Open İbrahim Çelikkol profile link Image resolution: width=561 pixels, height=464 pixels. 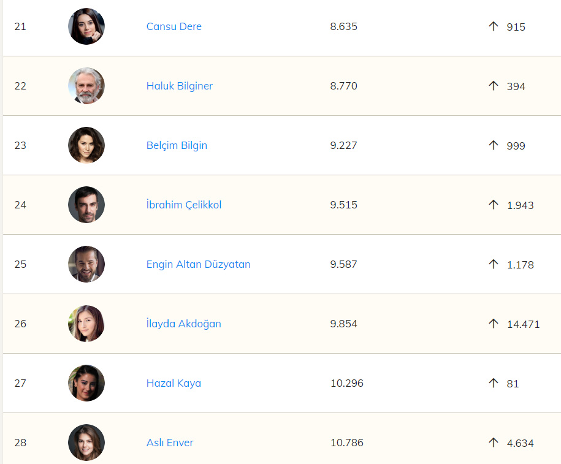point(183,205)
